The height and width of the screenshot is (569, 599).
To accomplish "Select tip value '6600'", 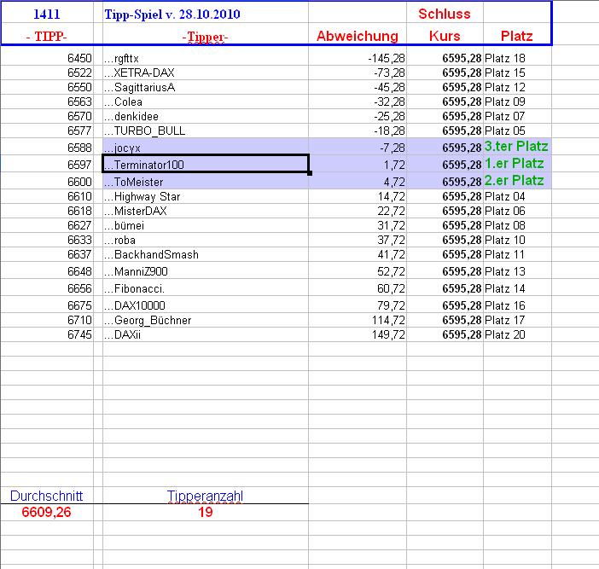I will pyautogui.click(x=79, y=182).
